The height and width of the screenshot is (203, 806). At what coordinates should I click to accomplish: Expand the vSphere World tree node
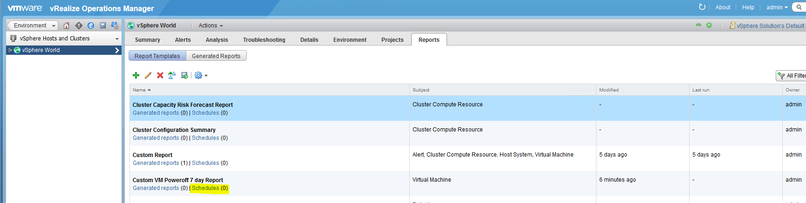[10, 50]
